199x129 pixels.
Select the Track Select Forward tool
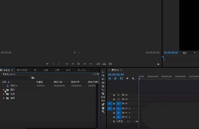pos(103,75)
